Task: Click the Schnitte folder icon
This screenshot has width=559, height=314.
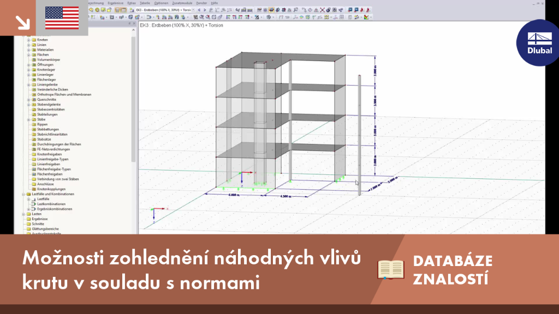Action: coord(29,224)
